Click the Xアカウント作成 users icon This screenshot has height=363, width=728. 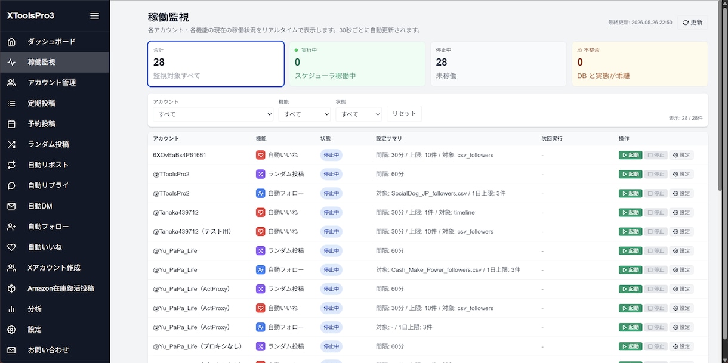[11, 268]
